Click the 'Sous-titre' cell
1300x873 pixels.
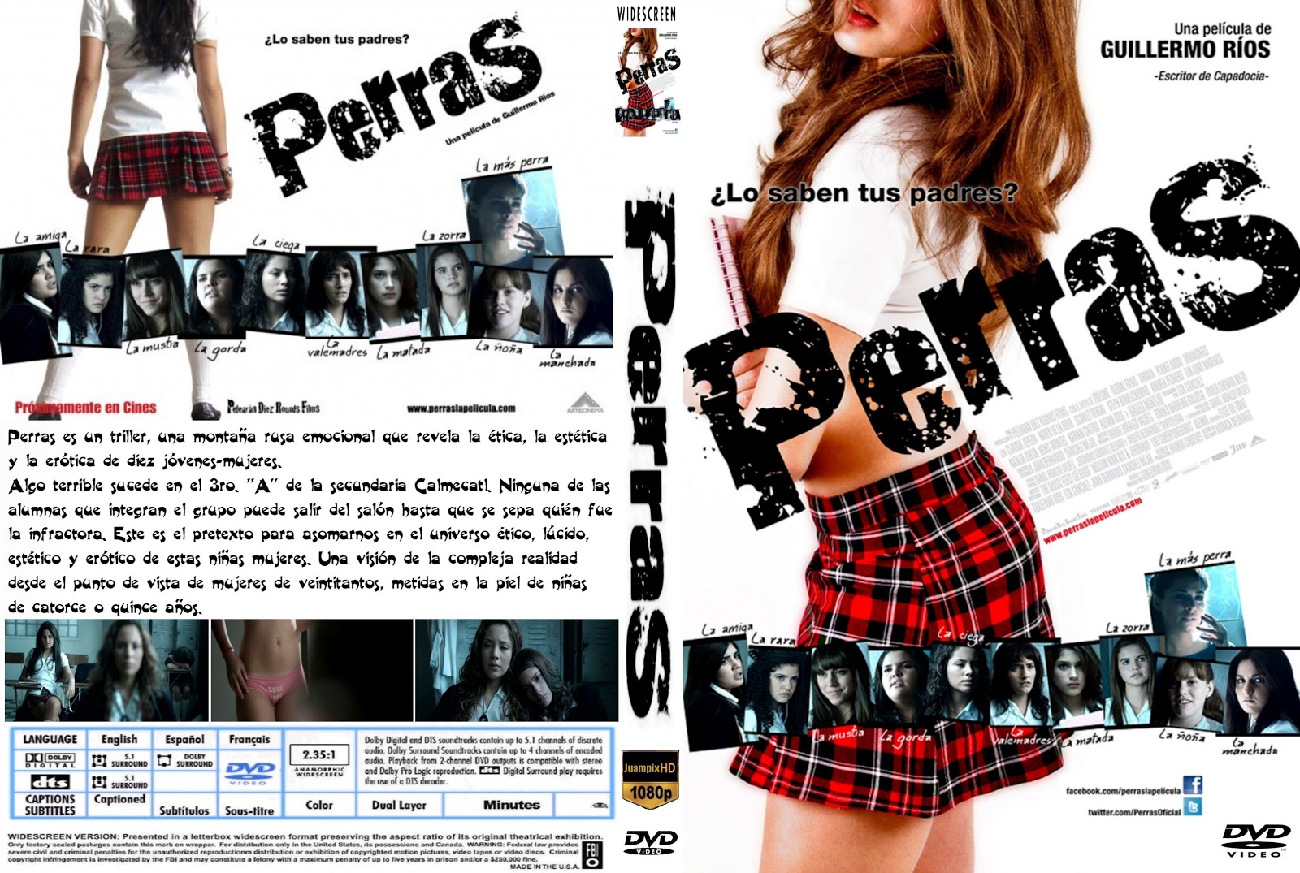coord(249,810)
